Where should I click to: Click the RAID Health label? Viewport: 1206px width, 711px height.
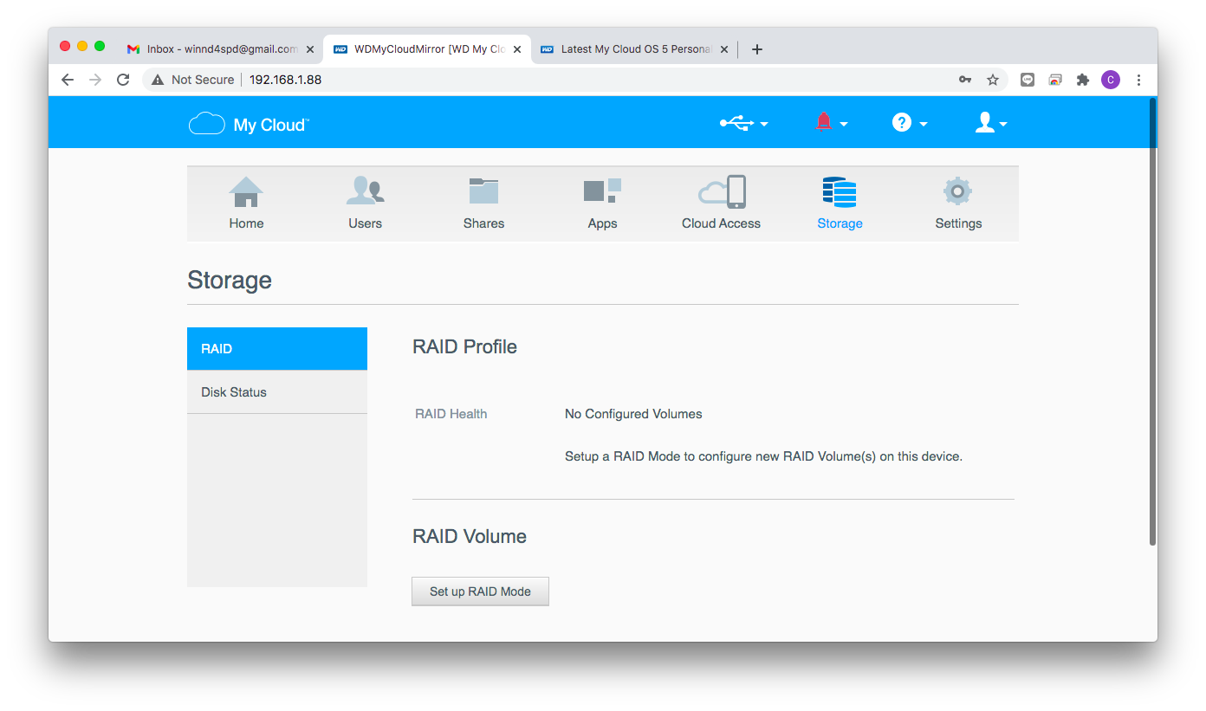(451, 414)
